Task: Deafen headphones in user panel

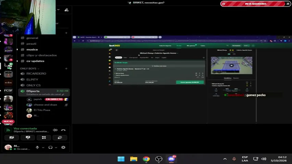Action: (x=50, y=147)
